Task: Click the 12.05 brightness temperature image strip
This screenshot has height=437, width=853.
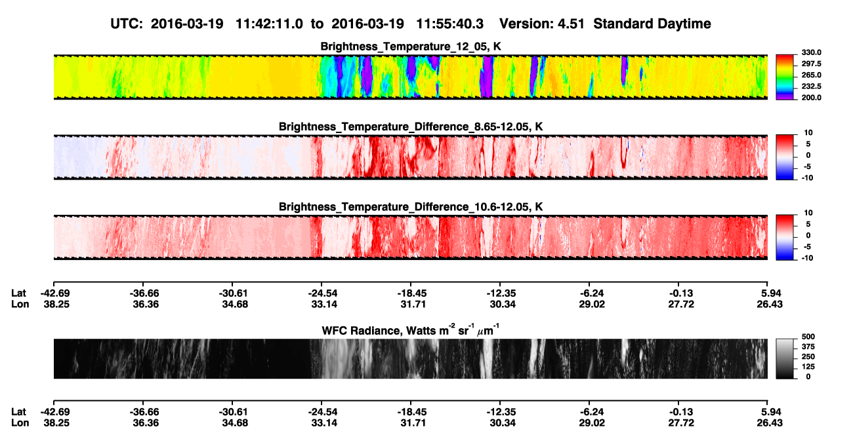Action: coord(410,77)
